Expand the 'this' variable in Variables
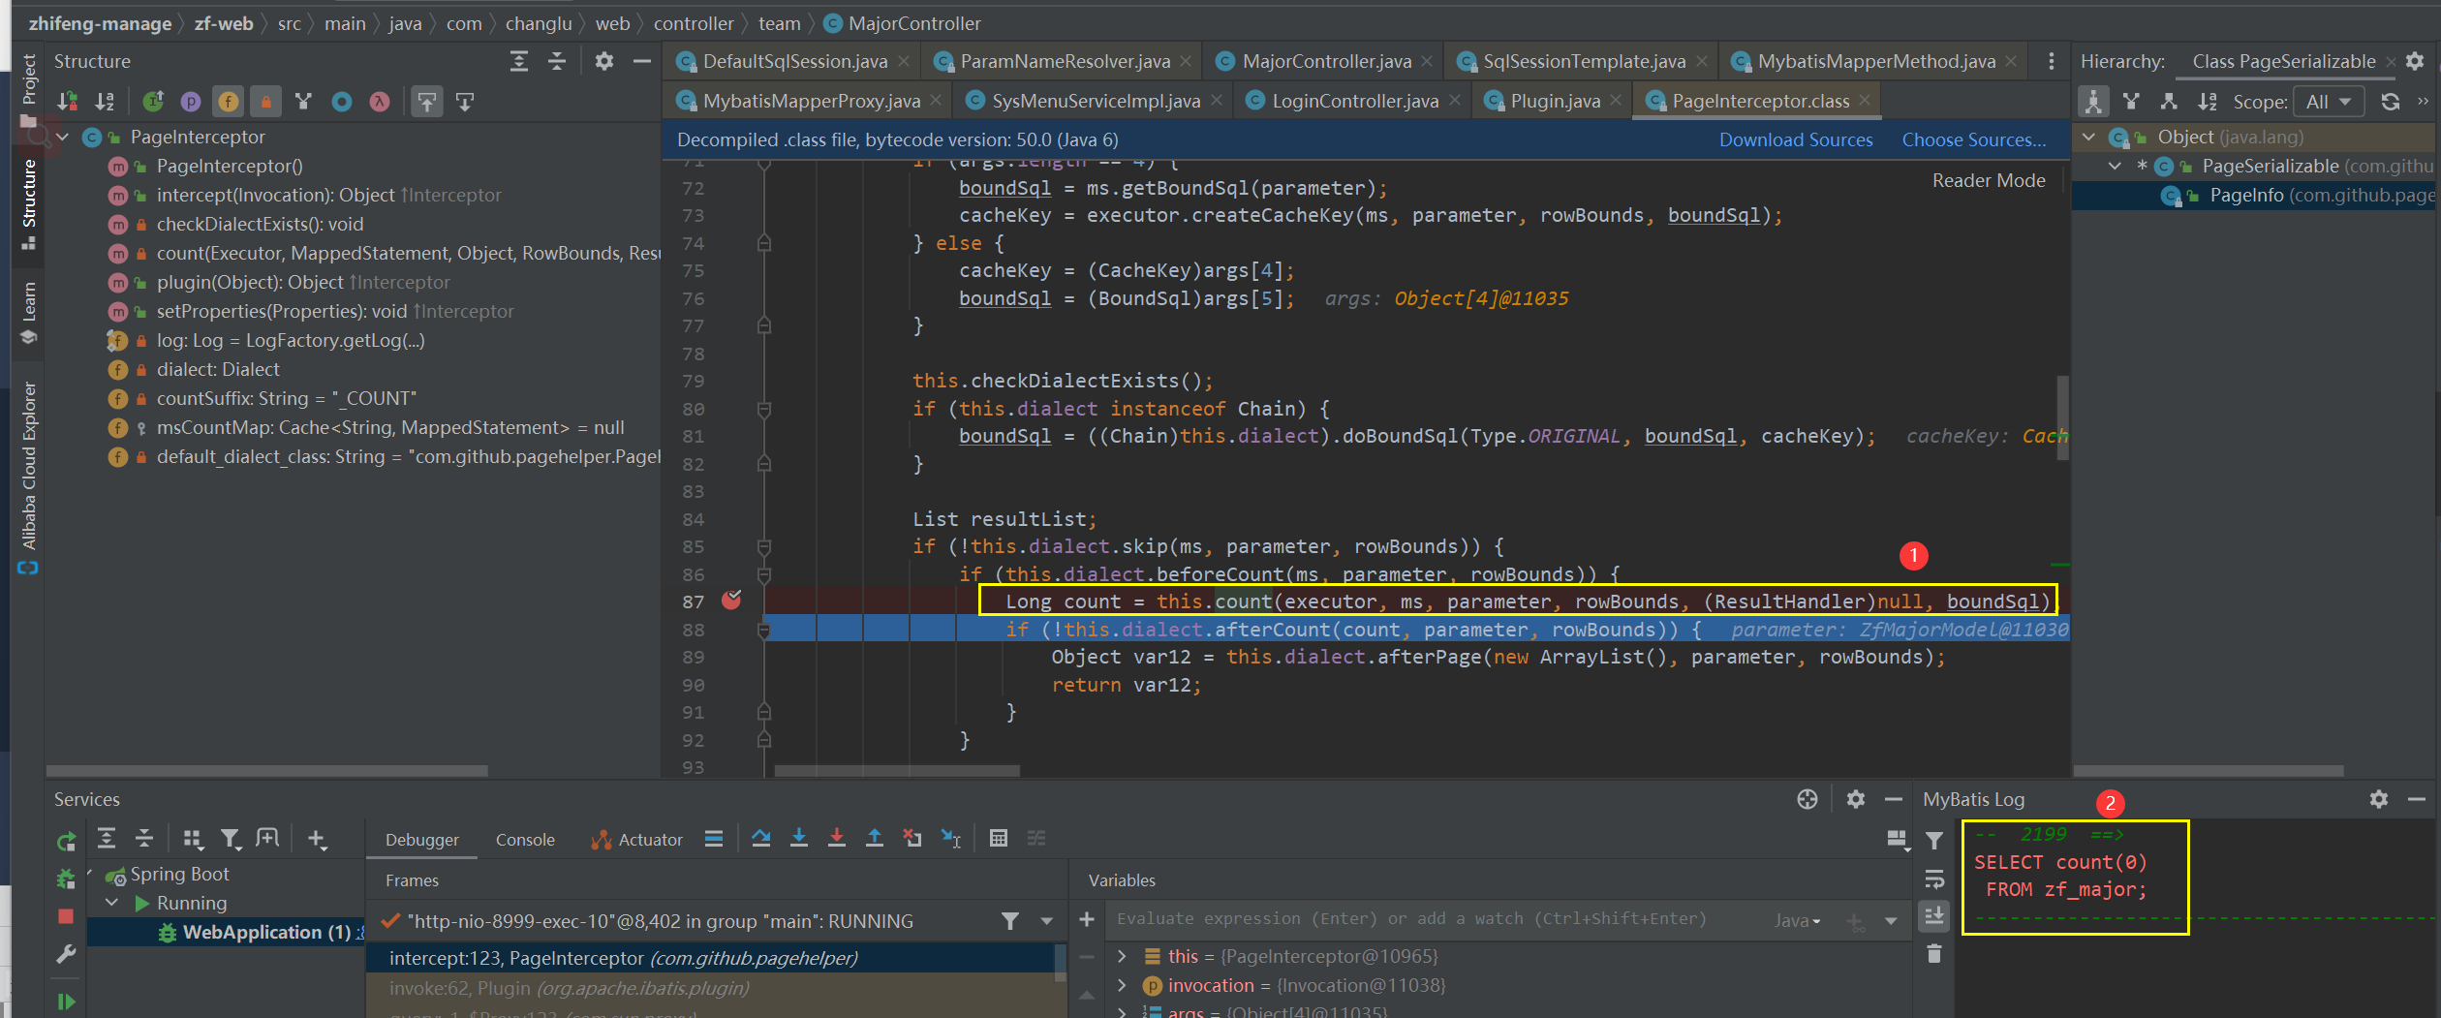2441x1018 pixels. click(x=1122, y=956)
